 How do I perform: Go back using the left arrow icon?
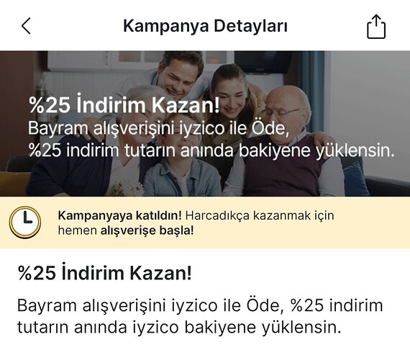tap(26, 26)
